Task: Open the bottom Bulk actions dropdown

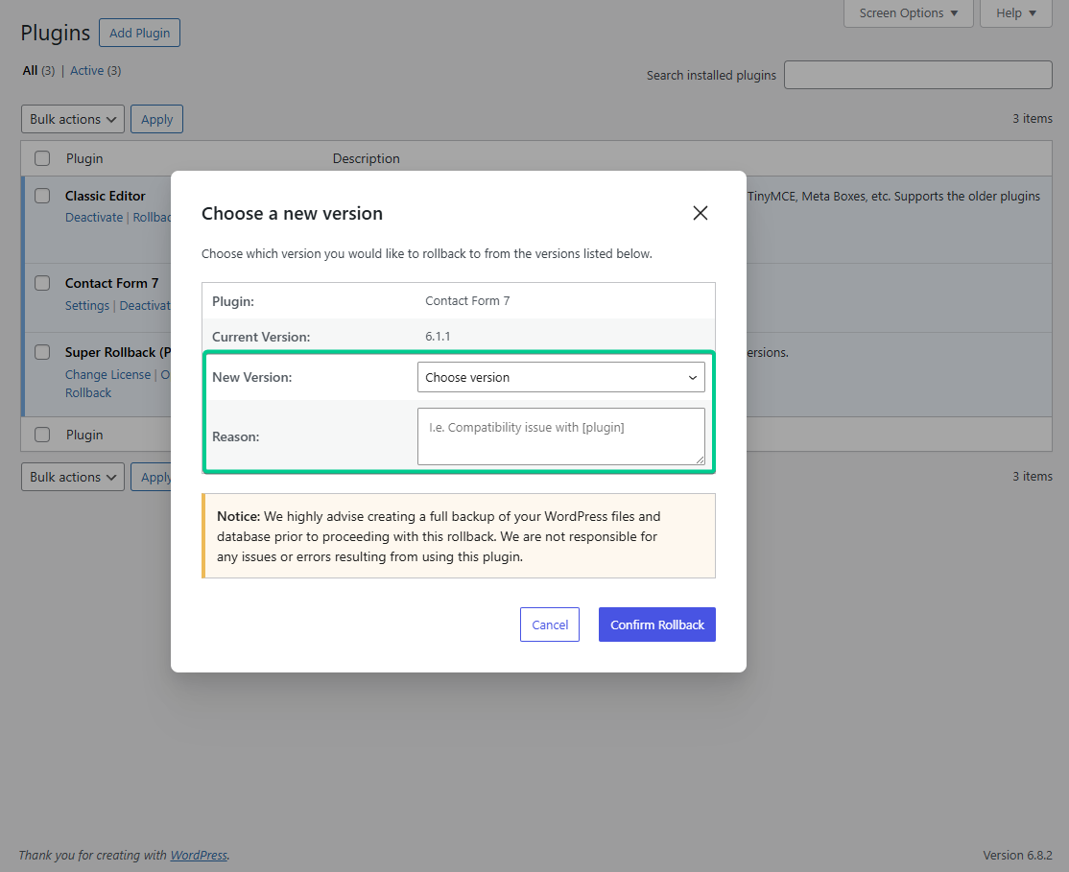Action: click(x=73, y=477)
